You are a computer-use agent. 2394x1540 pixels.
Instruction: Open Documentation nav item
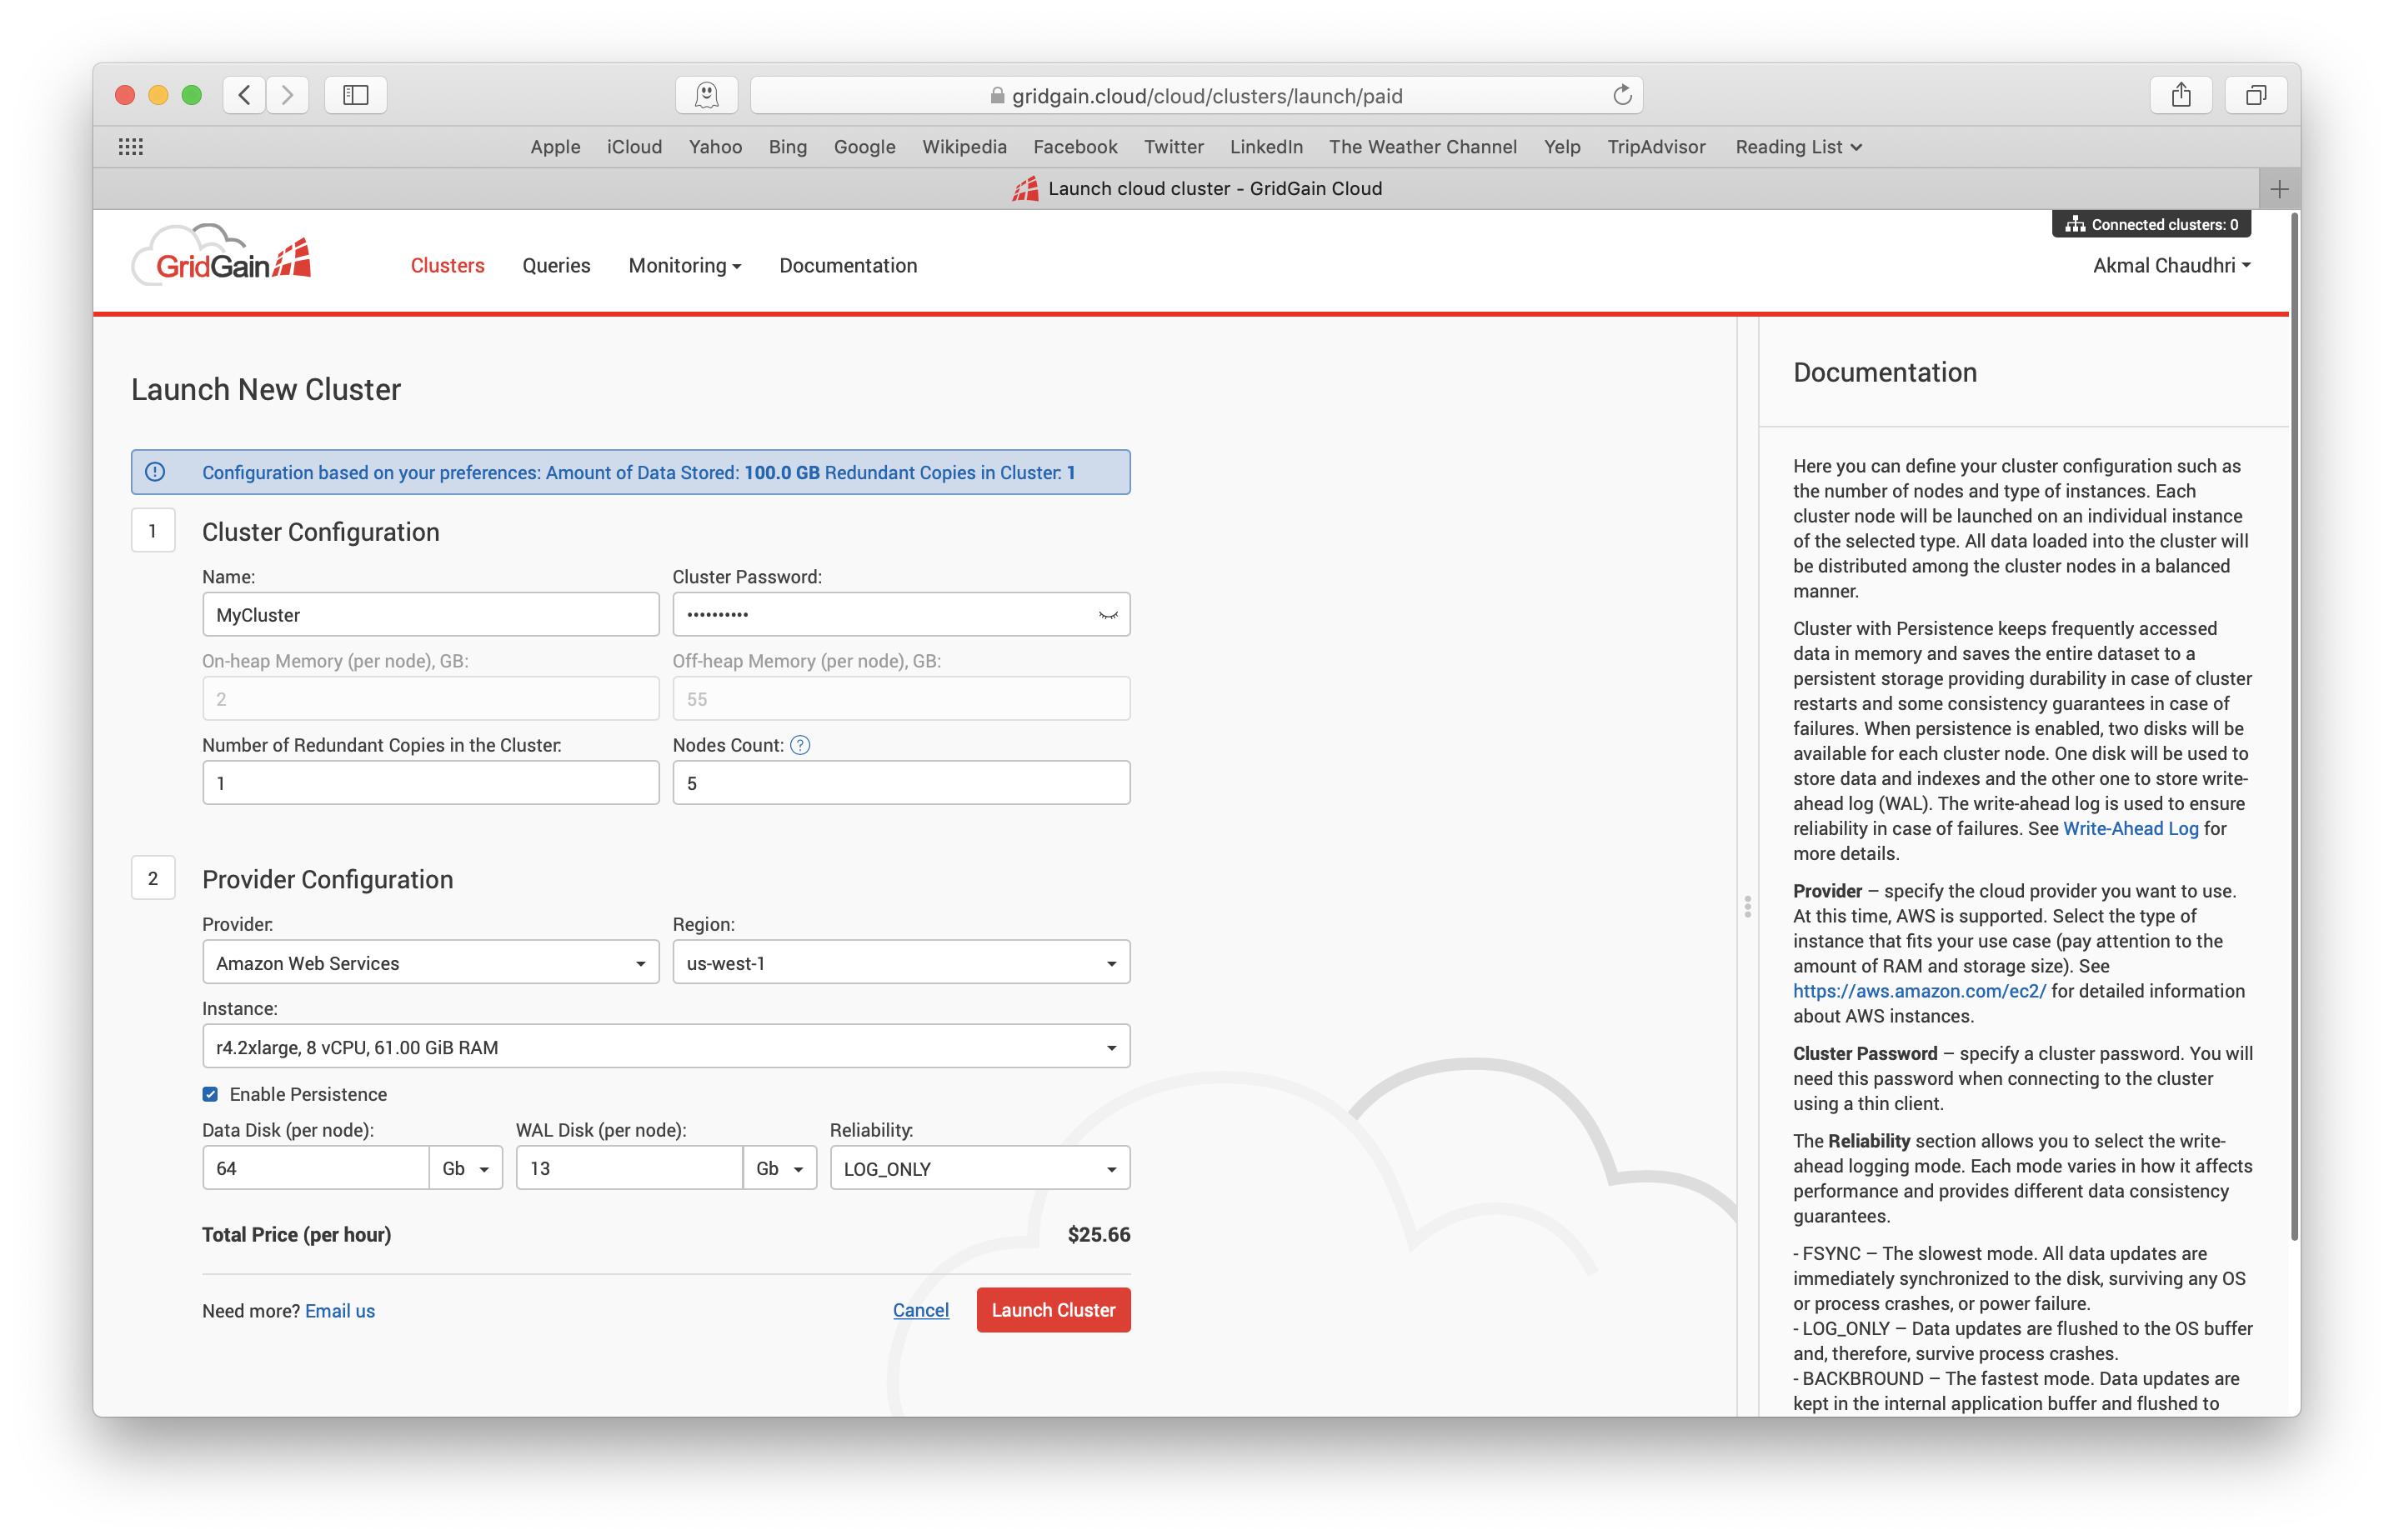pyautogui.click(x=848, y=266)
